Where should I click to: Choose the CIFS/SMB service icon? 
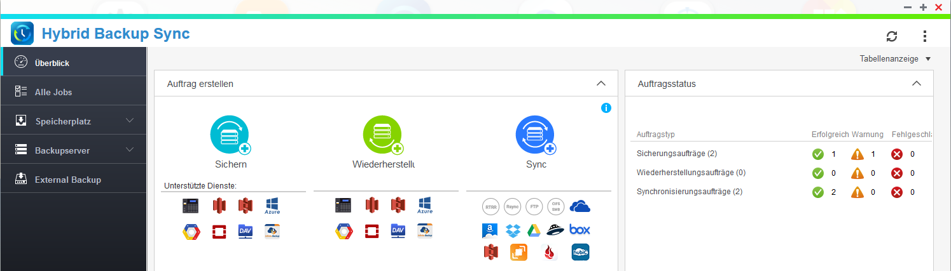click(x=556, y=206)
